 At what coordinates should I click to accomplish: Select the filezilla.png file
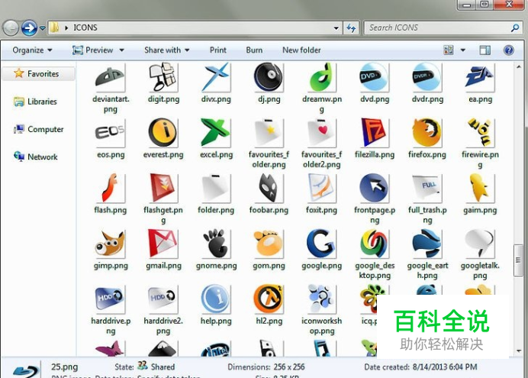click(375, 139)
